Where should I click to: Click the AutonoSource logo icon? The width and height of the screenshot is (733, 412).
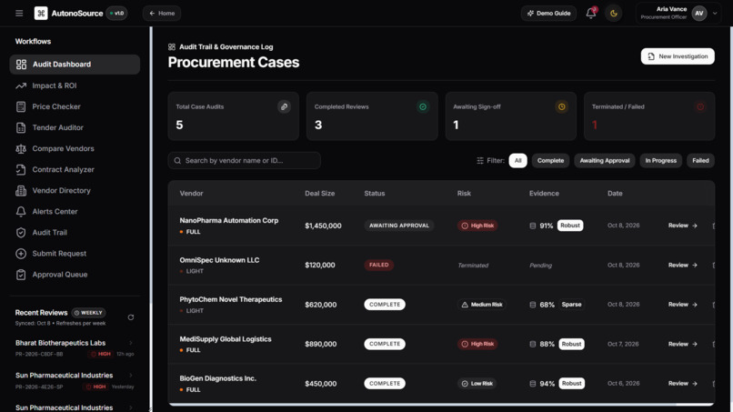(41, 13)
